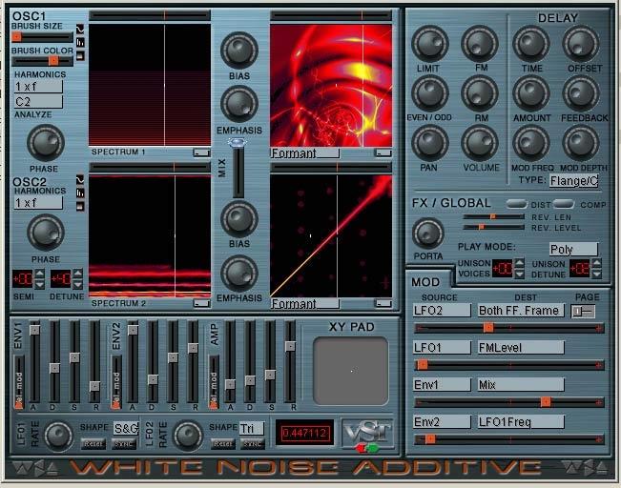Click the Env1 to Mix amount slider handle
This screenshot has width=621, height=488.
[x=546, y=402]
